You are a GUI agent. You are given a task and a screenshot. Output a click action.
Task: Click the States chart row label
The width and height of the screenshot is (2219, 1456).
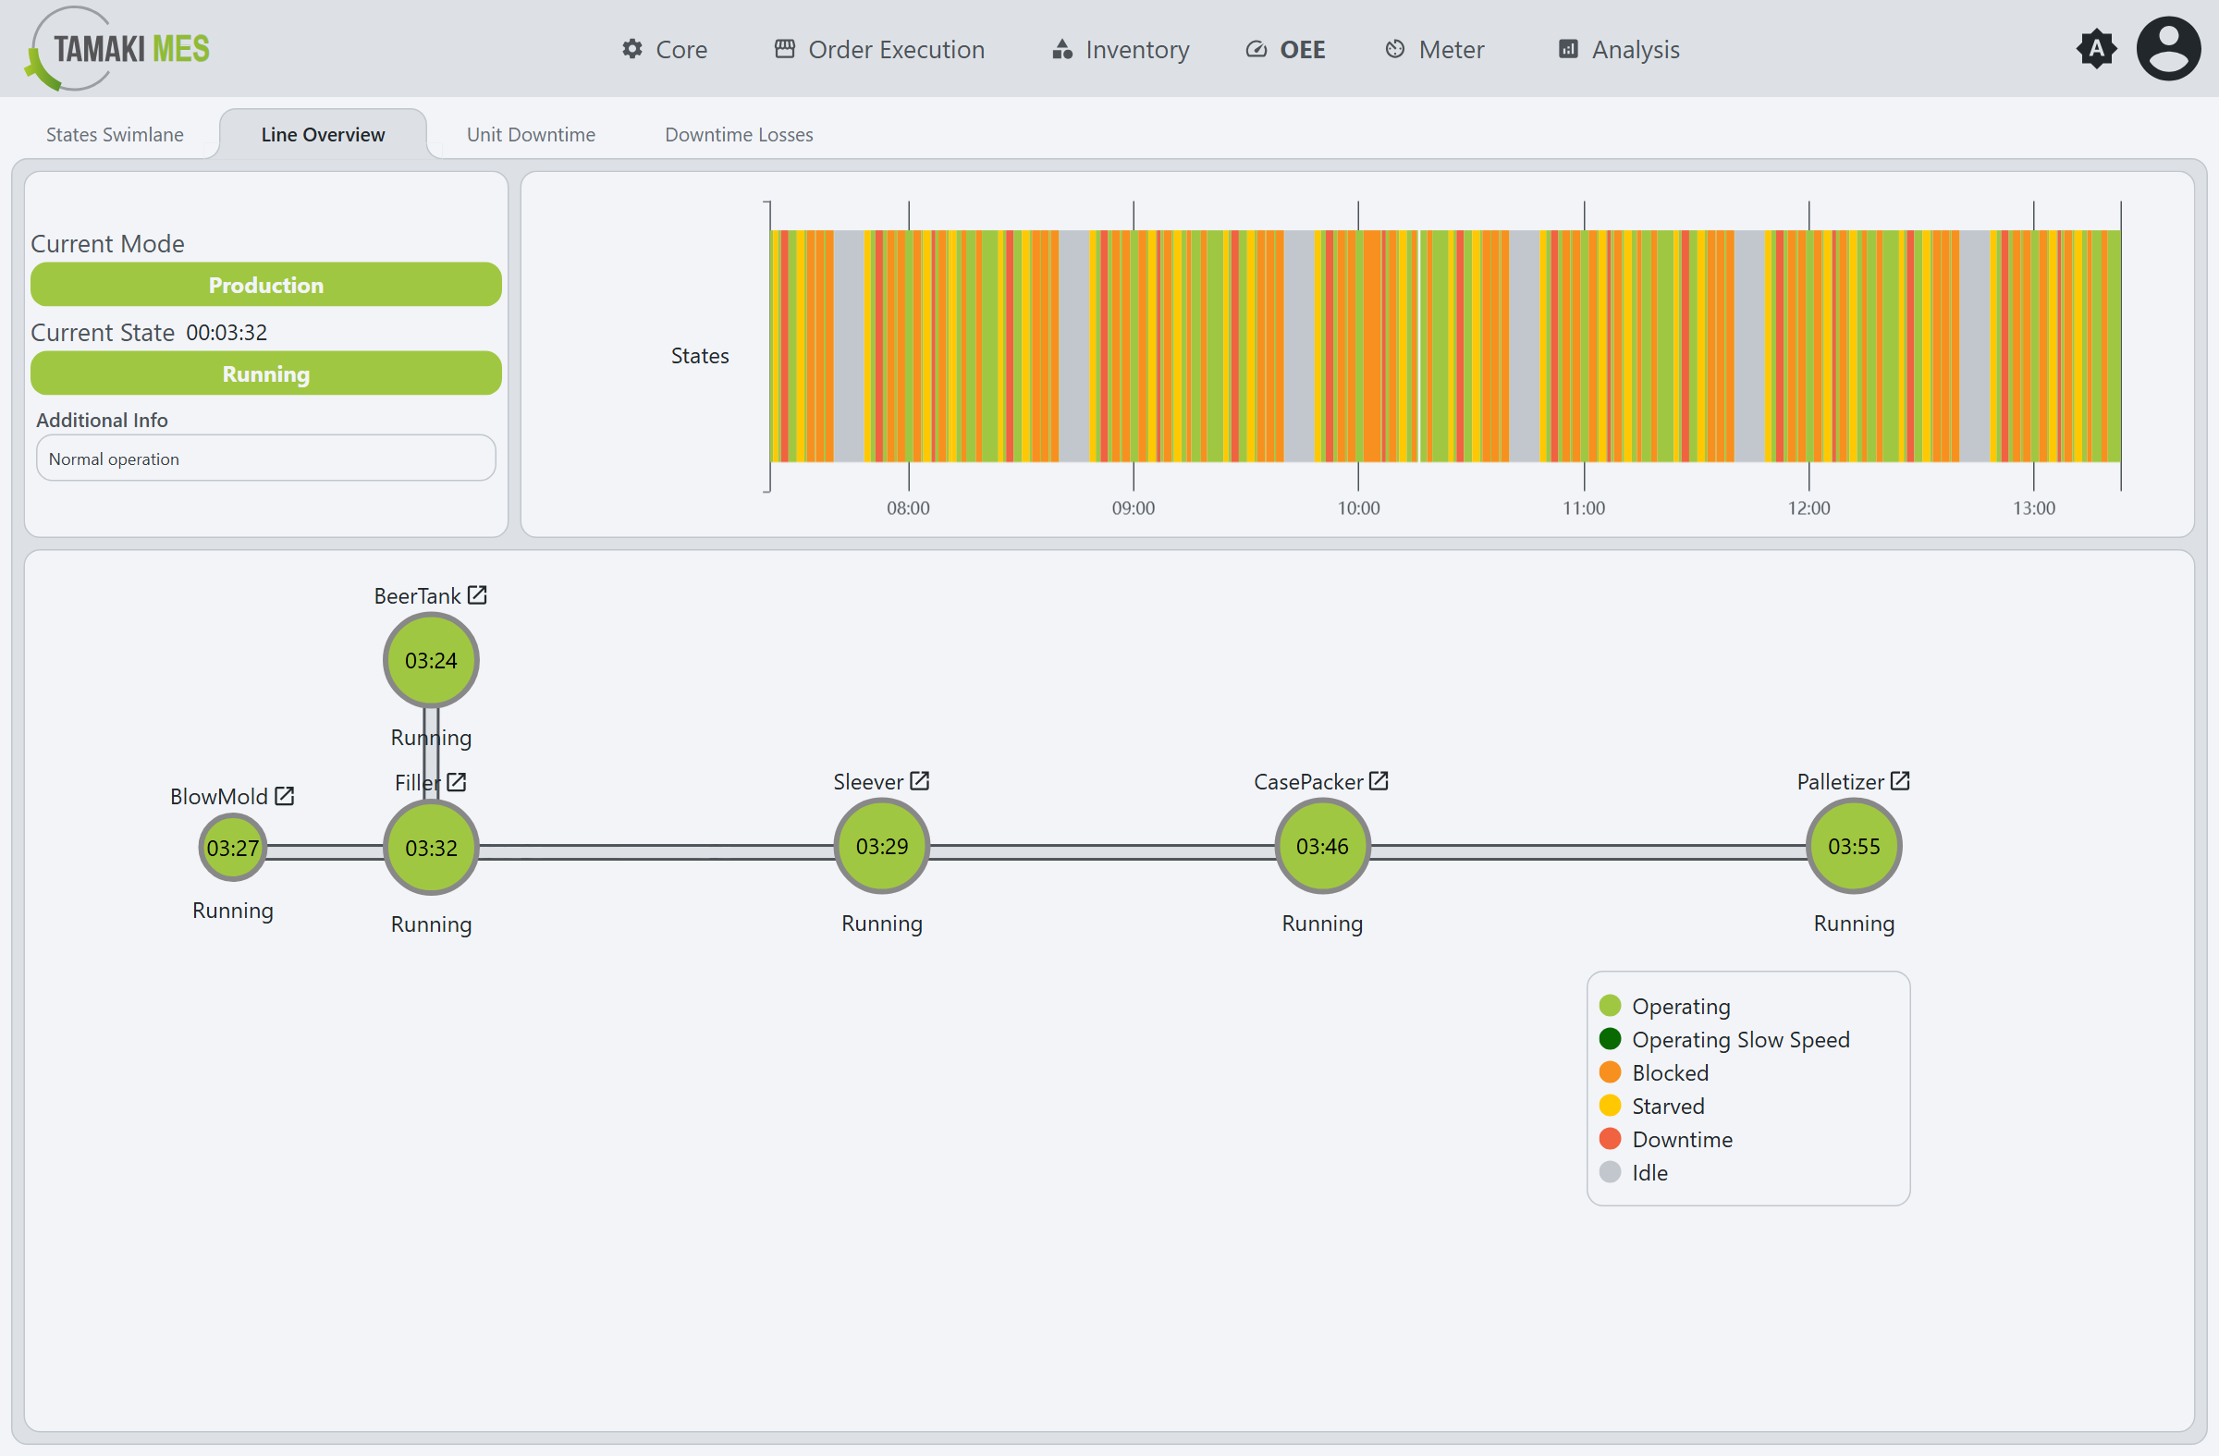pos(700,355)
